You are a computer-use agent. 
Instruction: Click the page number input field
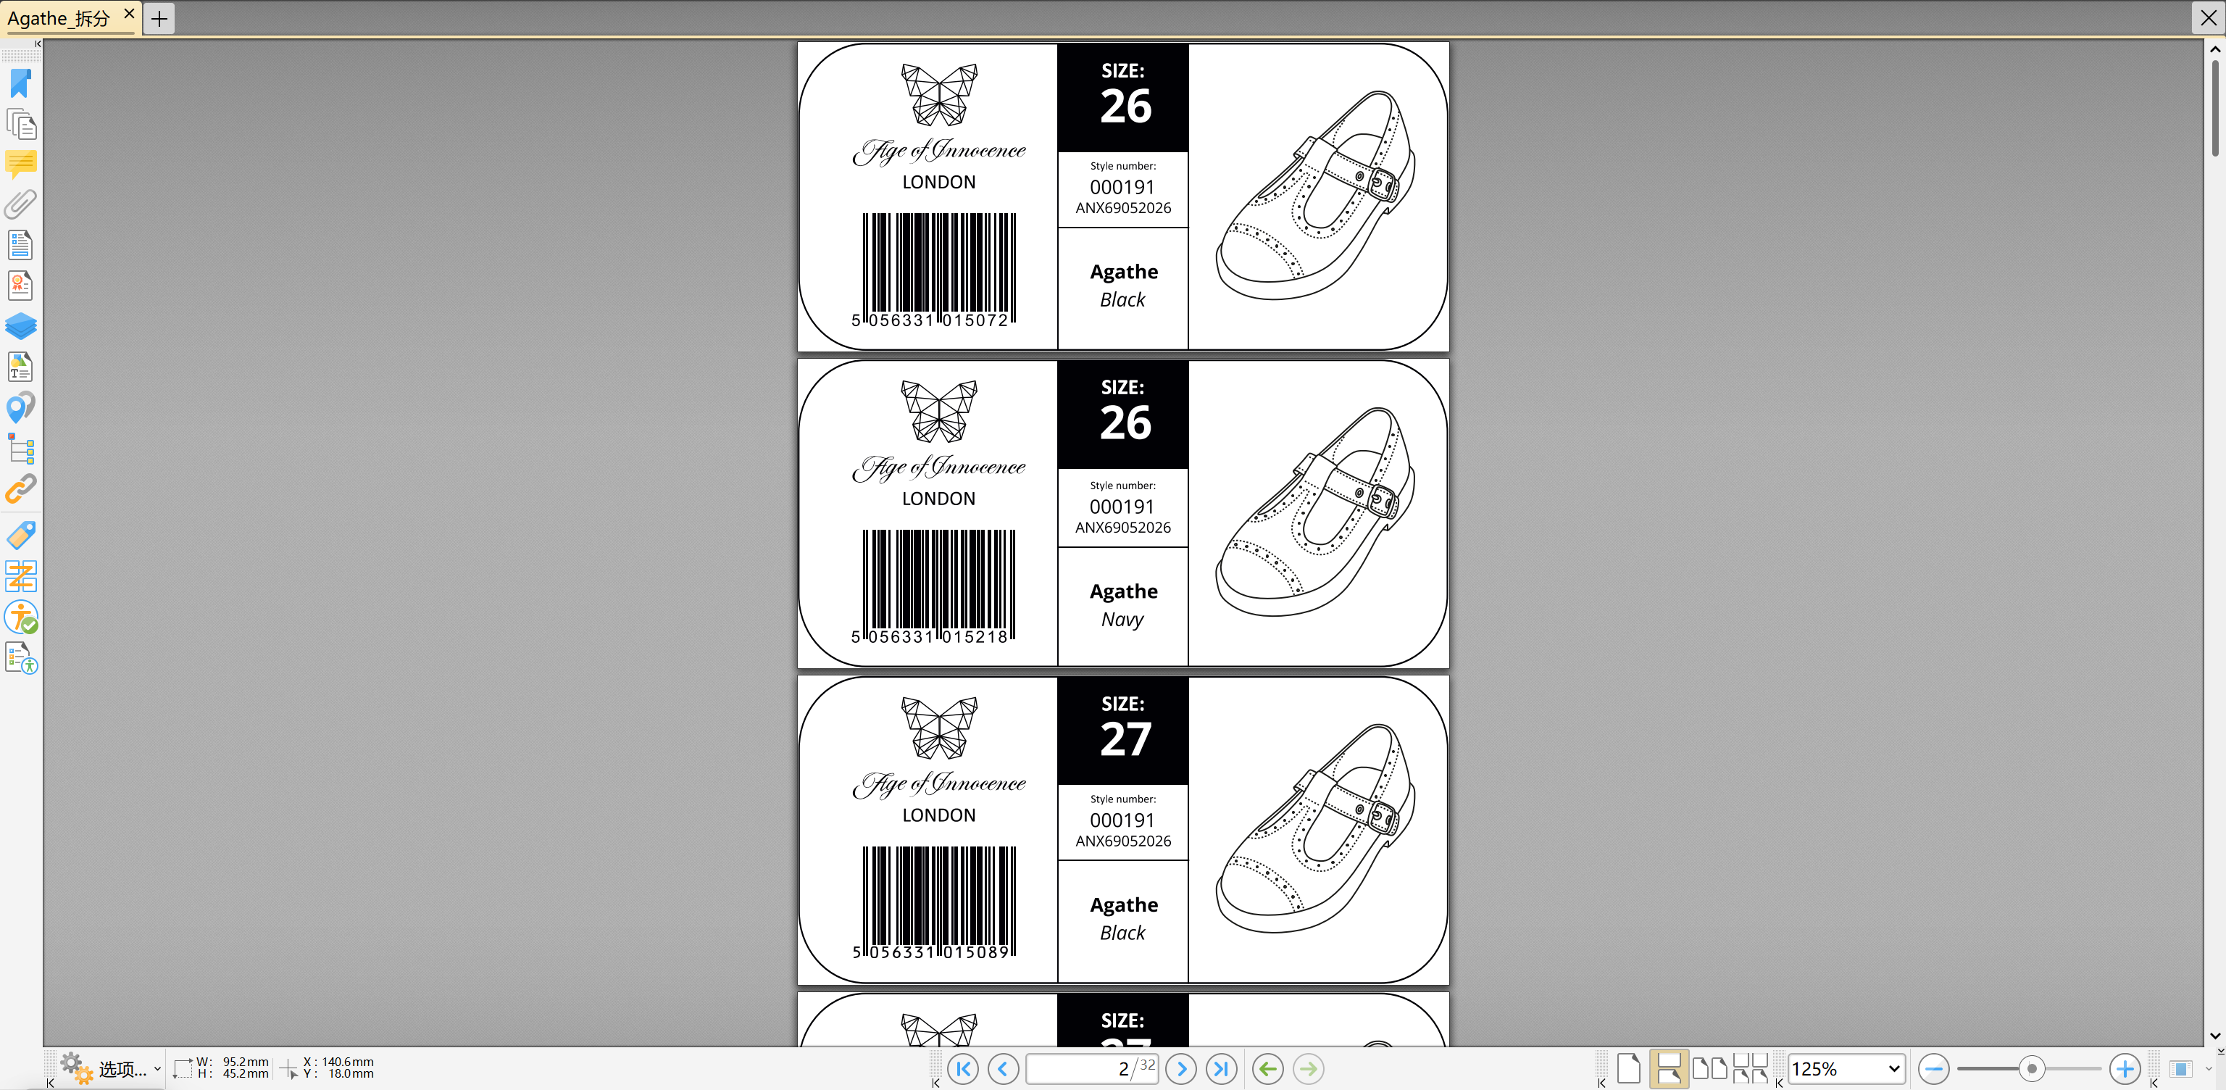coord(1092,1069)
